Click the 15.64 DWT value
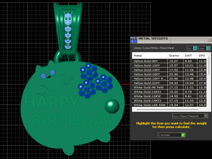The image size is (212, 159). (189, 83)
